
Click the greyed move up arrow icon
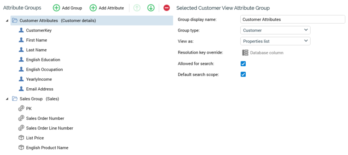click(x=137, y=8)
